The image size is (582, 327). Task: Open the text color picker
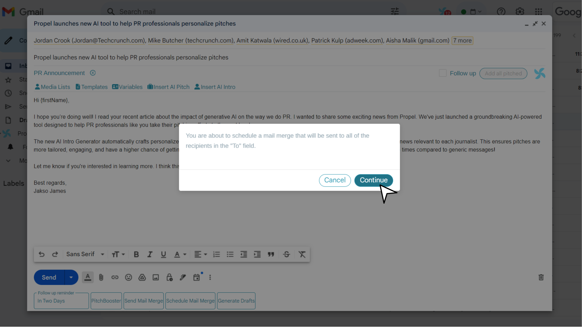[180, 254]
